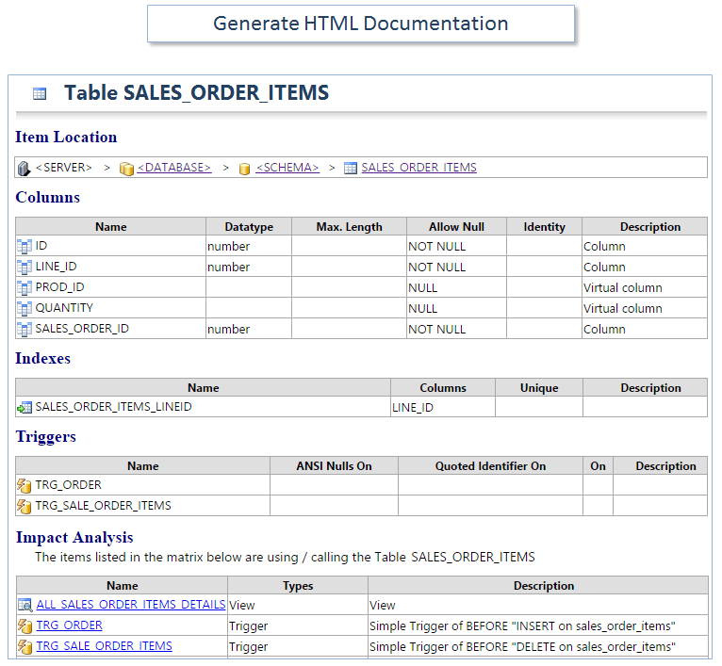Click the Triggers section heading

(x=45, y=437)
